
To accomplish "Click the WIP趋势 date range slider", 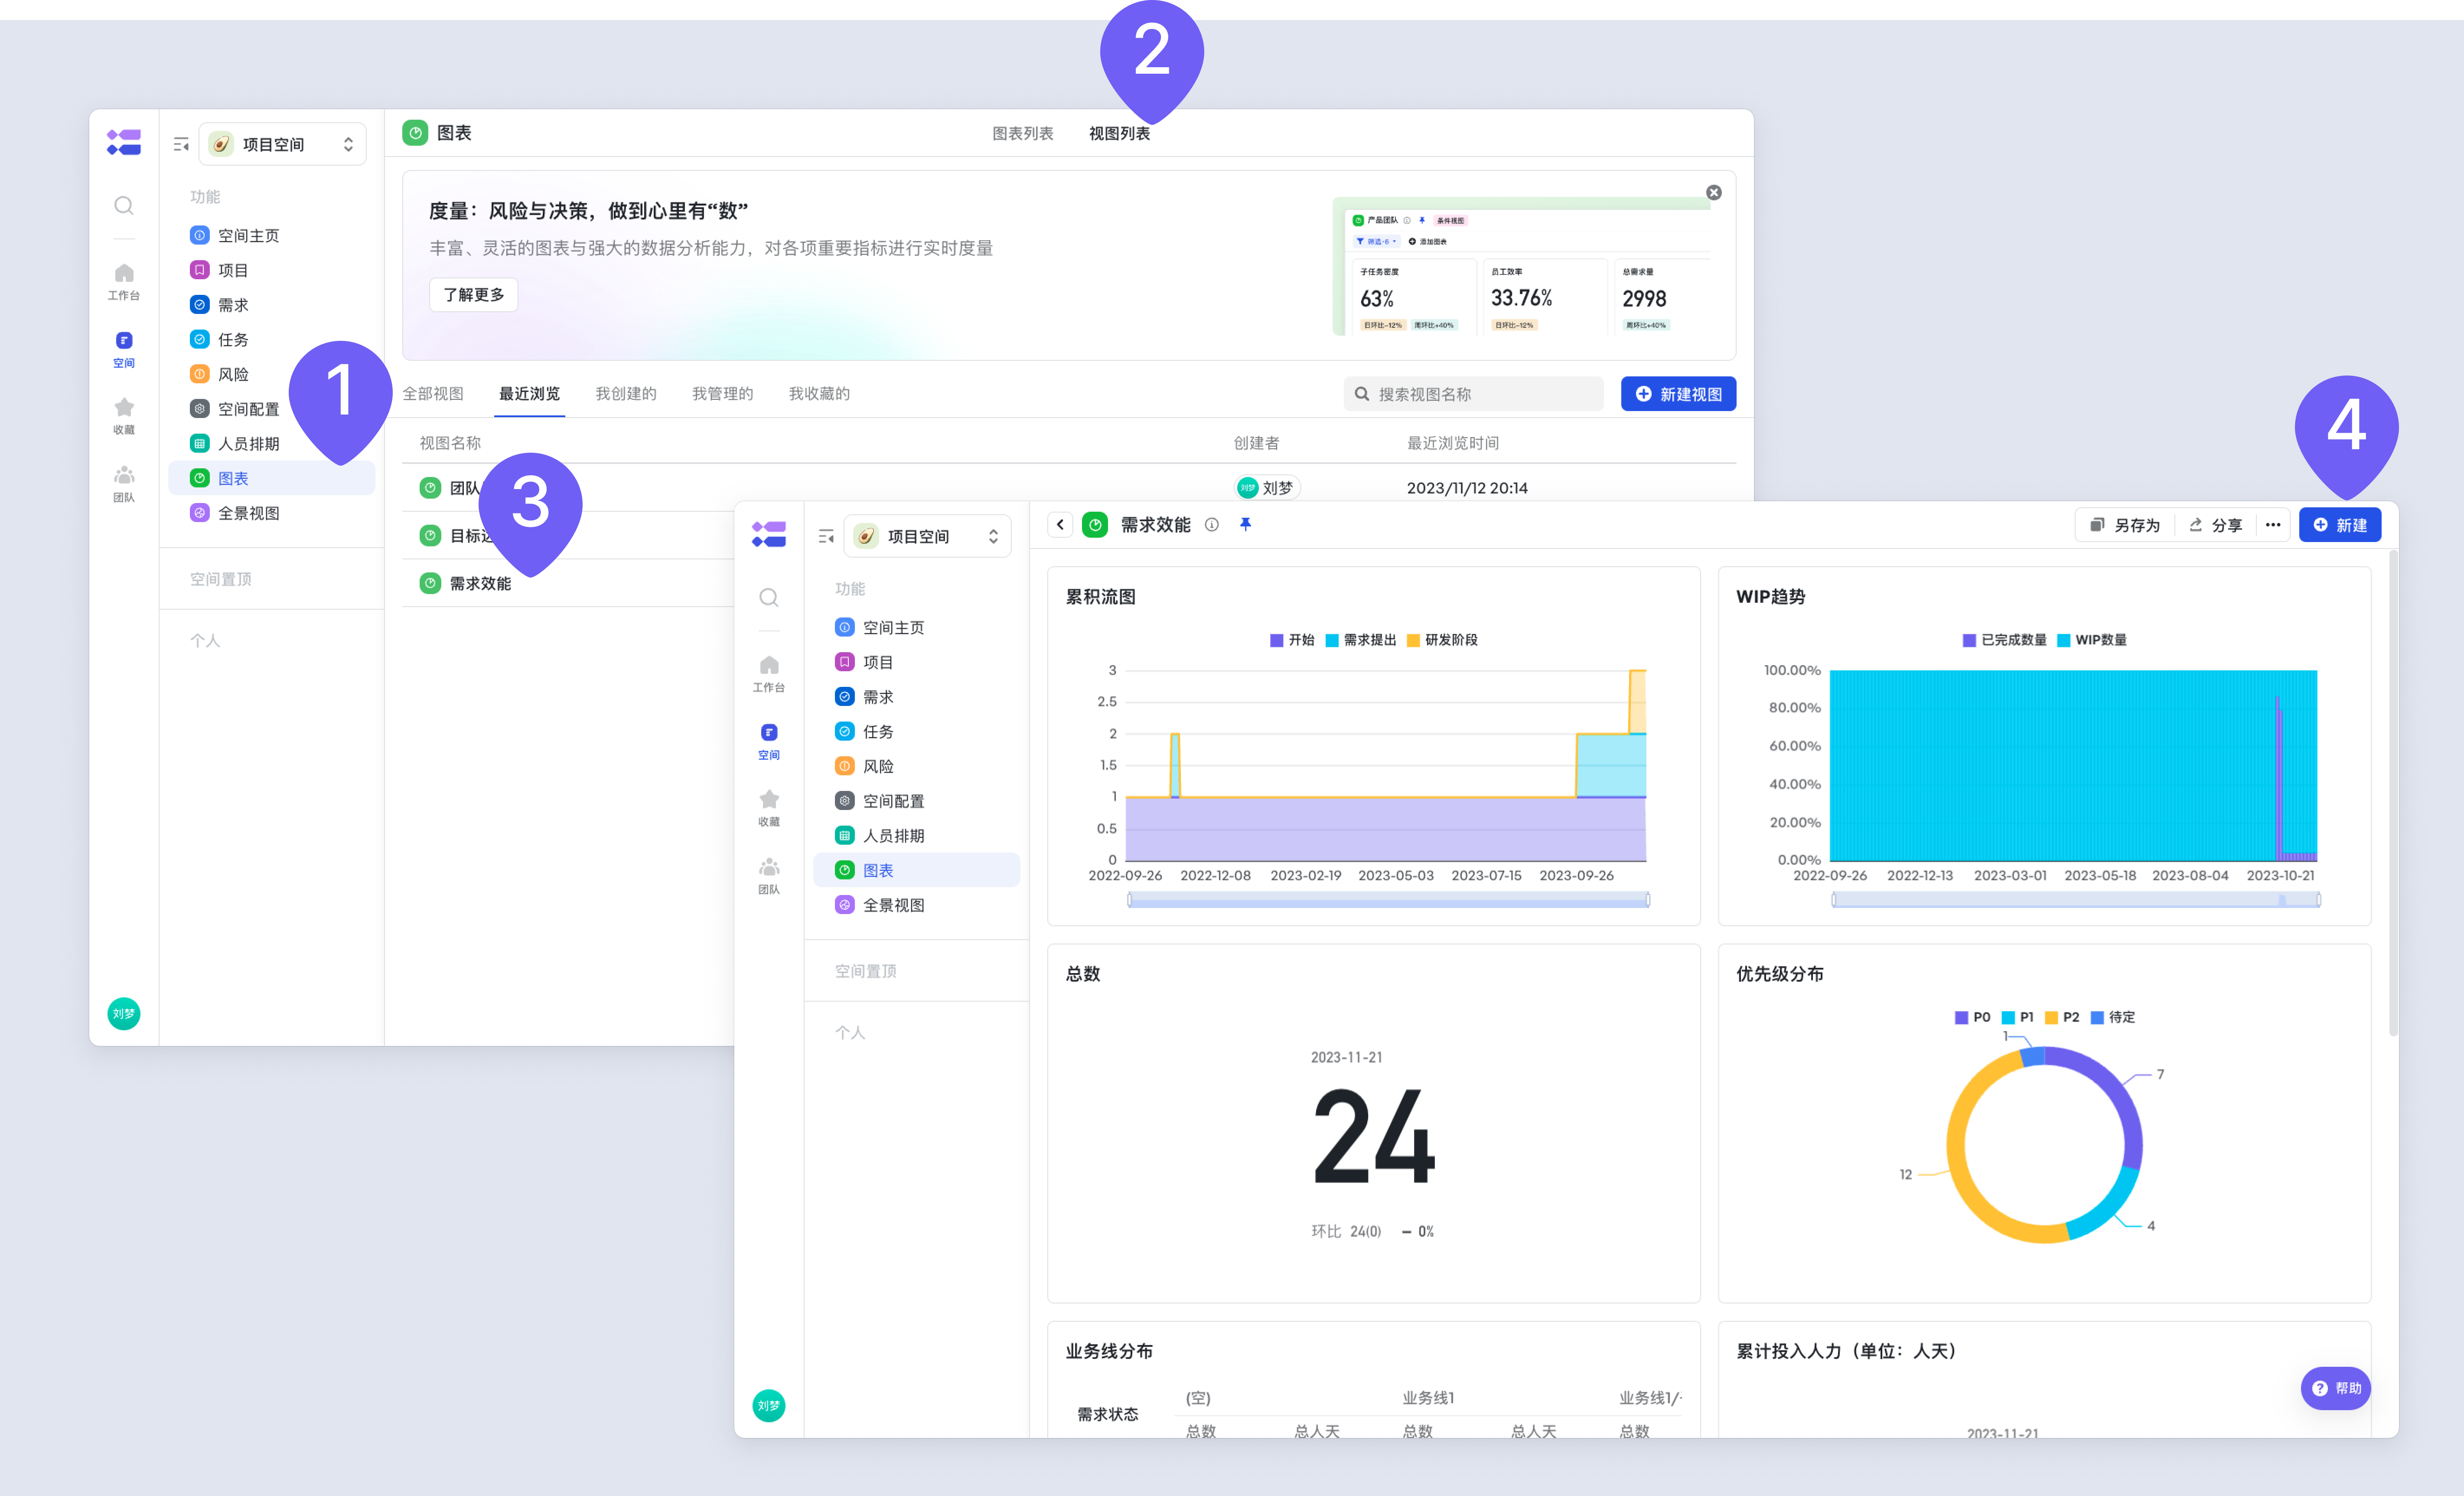I will [x=2076, y=900].
